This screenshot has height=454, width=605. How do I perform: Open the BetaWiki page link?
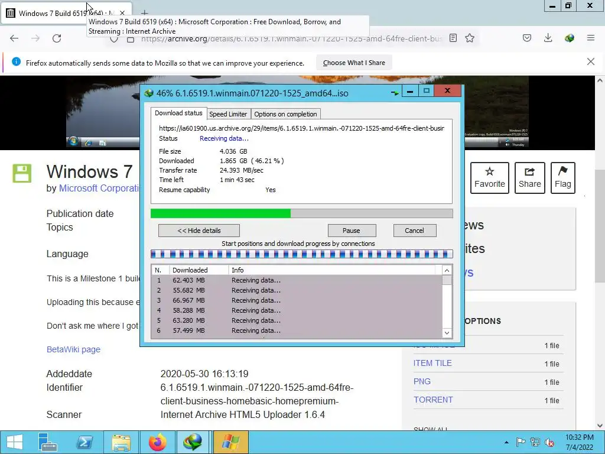pos(73,349)
